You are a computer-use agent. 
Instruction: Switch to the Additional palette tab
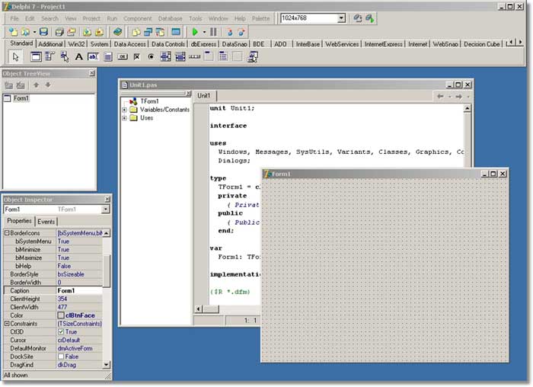point(50,44)
